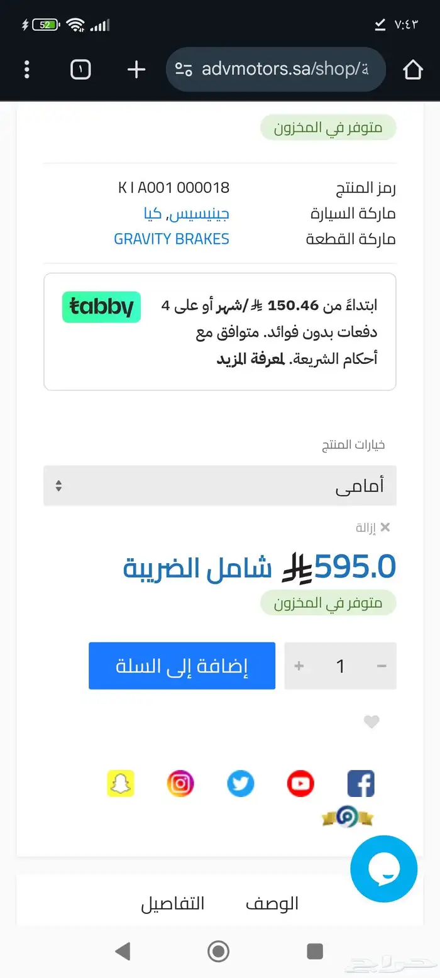Open Chrome's three-dot menu

point(26,69)
